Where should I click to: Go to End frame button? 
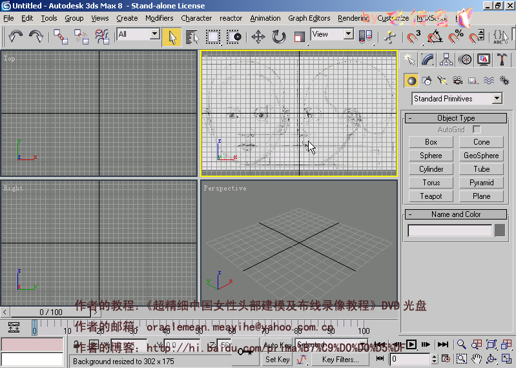443,344
